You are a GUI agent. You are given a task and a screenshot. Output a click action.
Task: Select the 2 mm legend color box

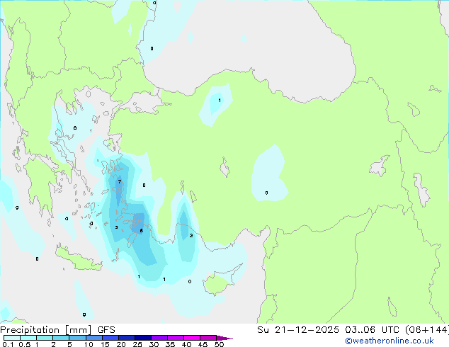tap(61, 338)
